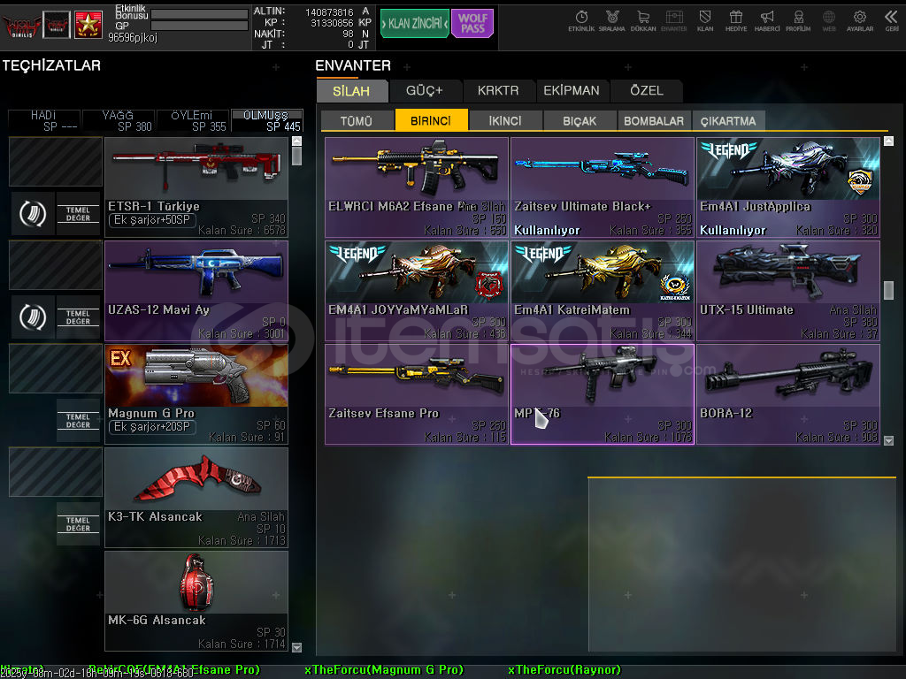Open the Etkinlik events icon
Viewport: 906px width, 679px height.
pos(581,21)
